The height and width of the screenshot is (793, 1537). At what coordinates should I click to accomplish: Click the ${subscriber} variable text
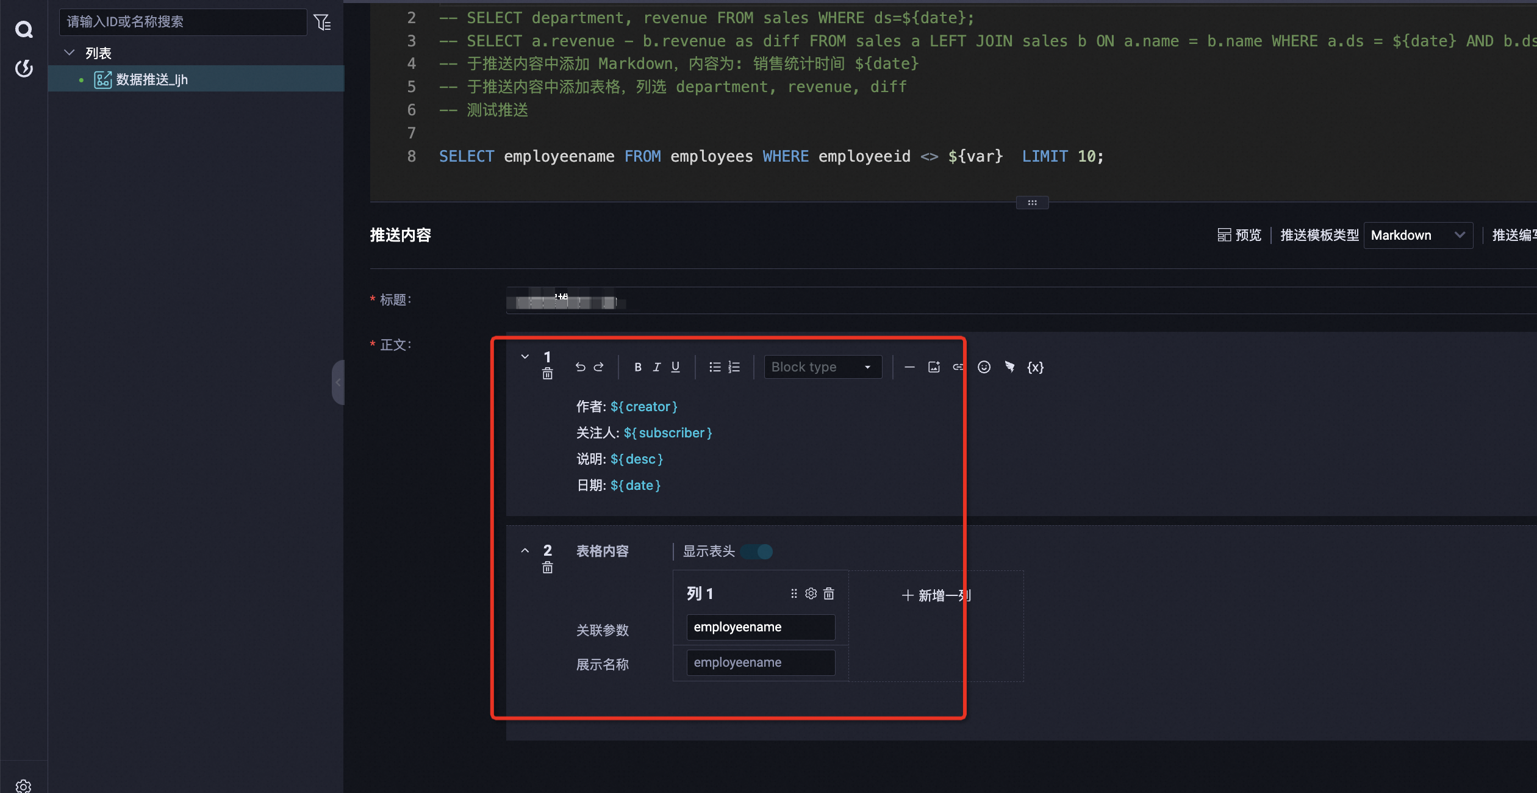click(x=668, y=433)
